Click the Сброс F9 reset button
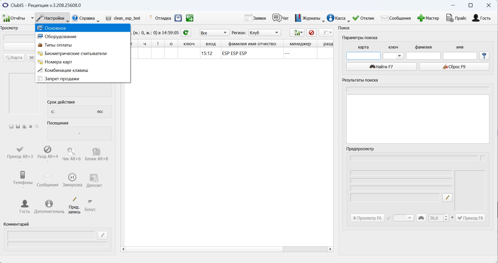Image resolution: width=498 pixels, height=263 pixels. coord(454,67)
